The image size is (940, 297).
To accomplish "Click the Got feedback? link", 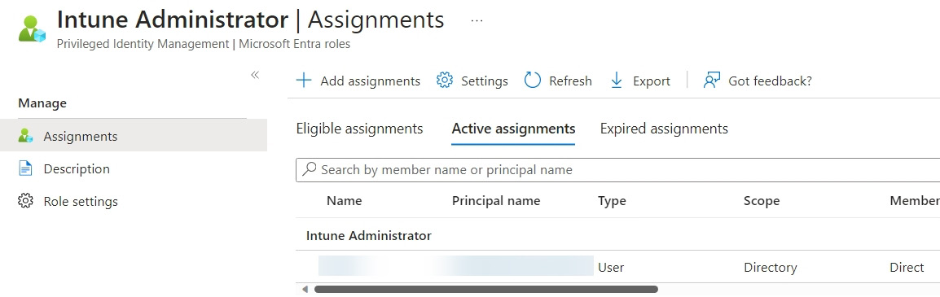I will (771, 81).
